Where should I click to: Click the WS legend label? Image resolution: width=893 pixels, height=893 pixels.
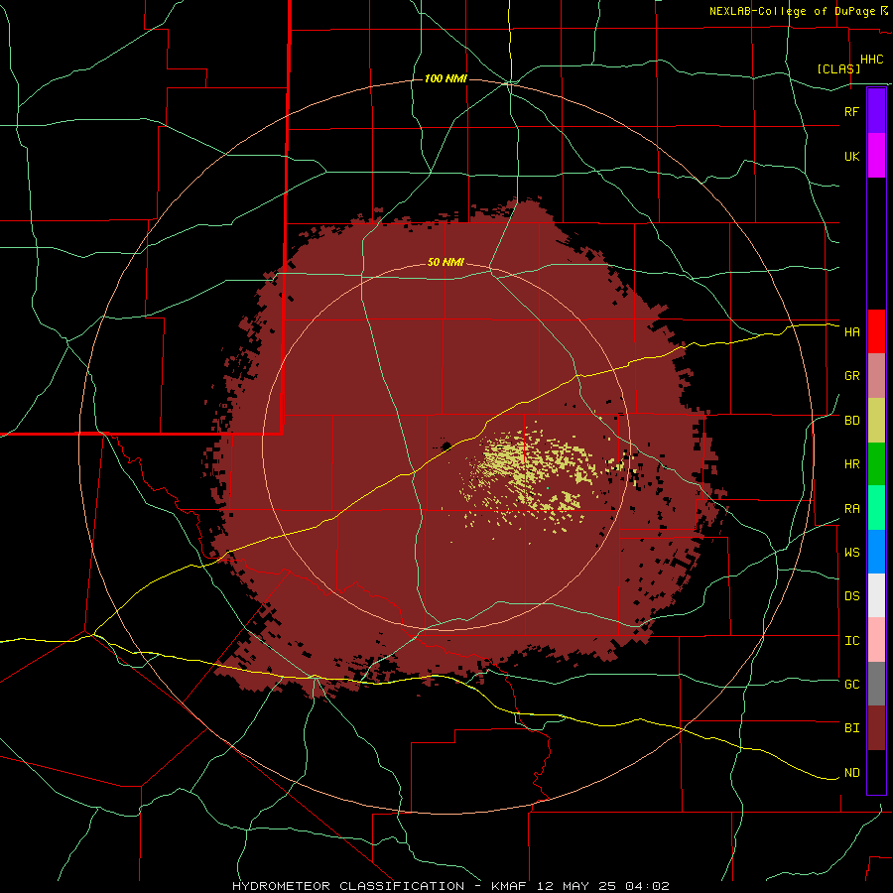tap(851, 553)
